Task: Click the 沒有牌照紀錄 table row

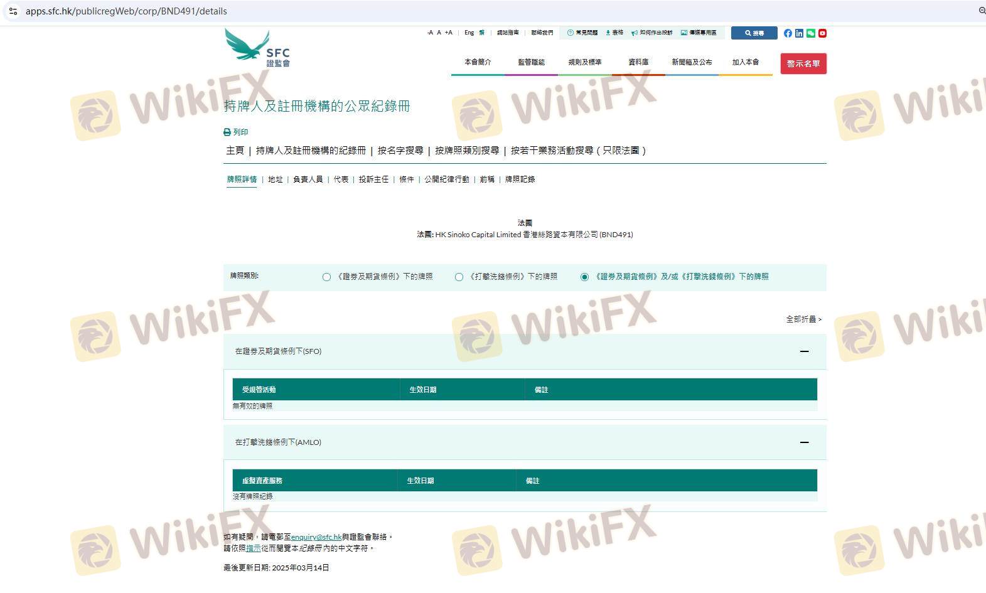Action: [x=525, y=496]
